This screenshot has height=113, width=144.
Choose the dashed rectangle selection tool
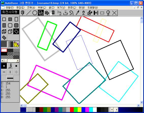point(102,13)
